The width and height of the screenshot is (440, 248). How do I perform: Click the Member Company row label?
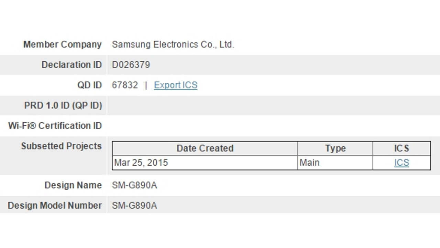62,44
